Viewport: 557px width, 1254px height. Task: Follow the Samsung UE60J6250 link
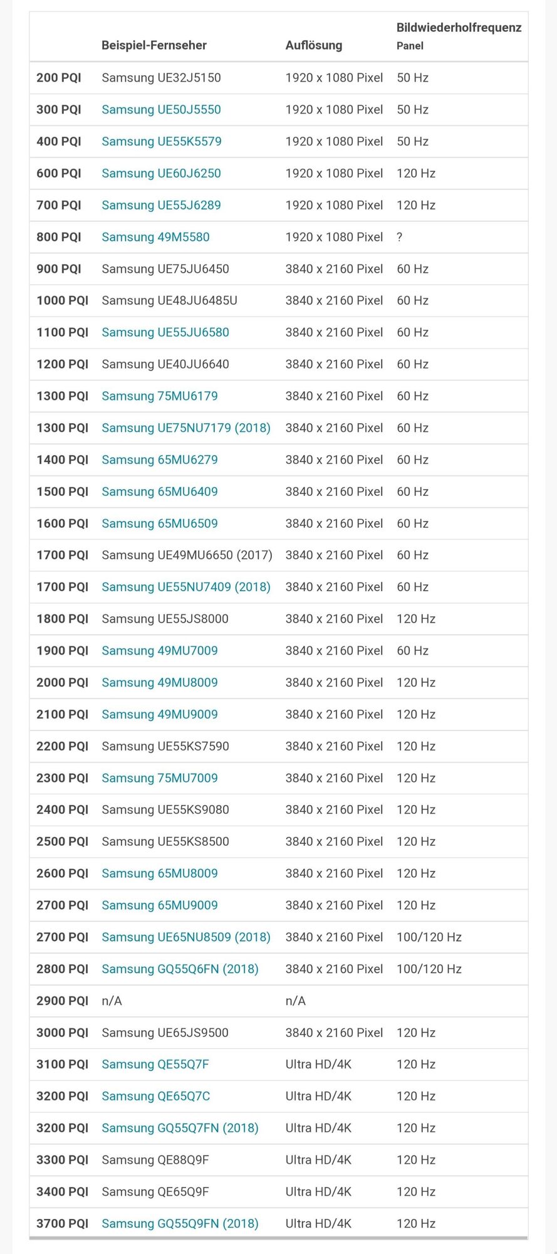click(161, 173)
